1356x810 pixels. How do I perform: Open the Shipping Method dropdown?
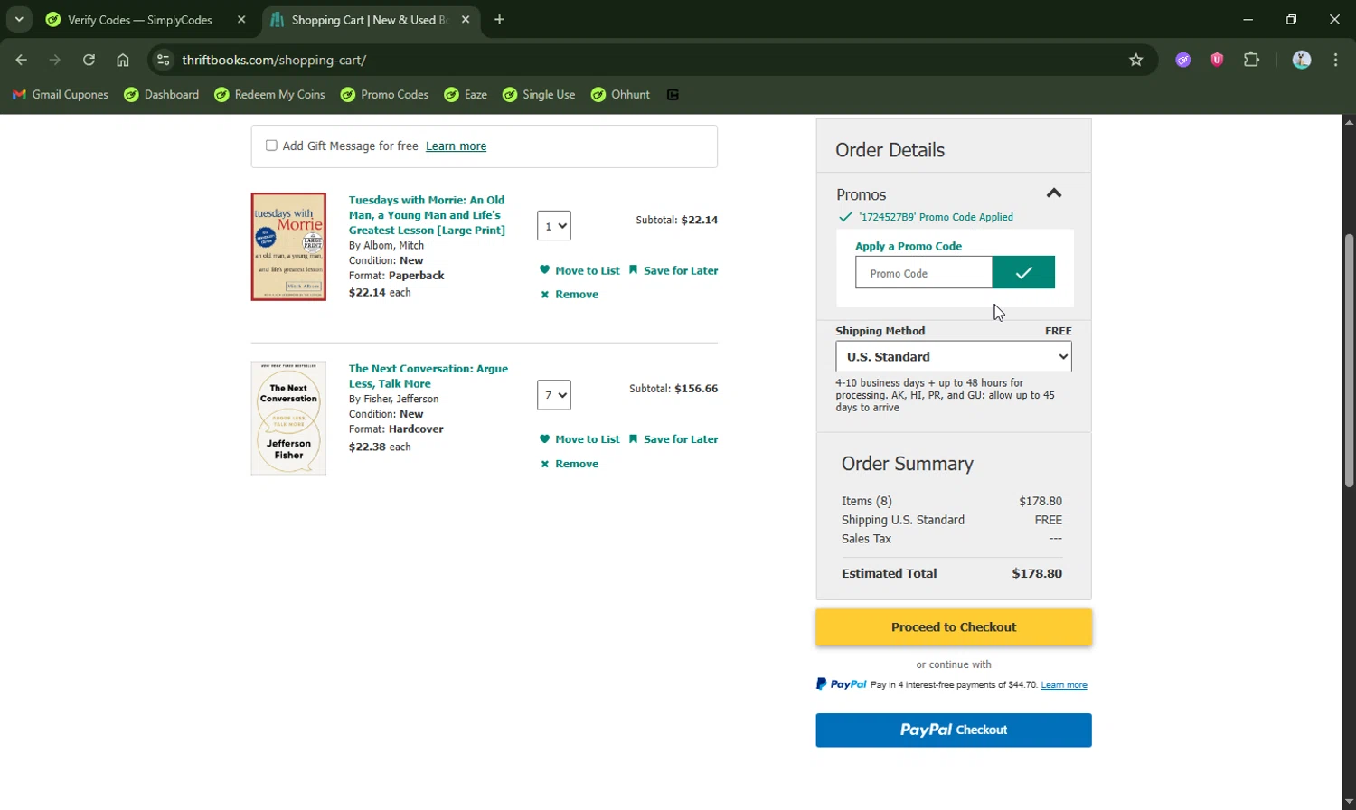954,356
